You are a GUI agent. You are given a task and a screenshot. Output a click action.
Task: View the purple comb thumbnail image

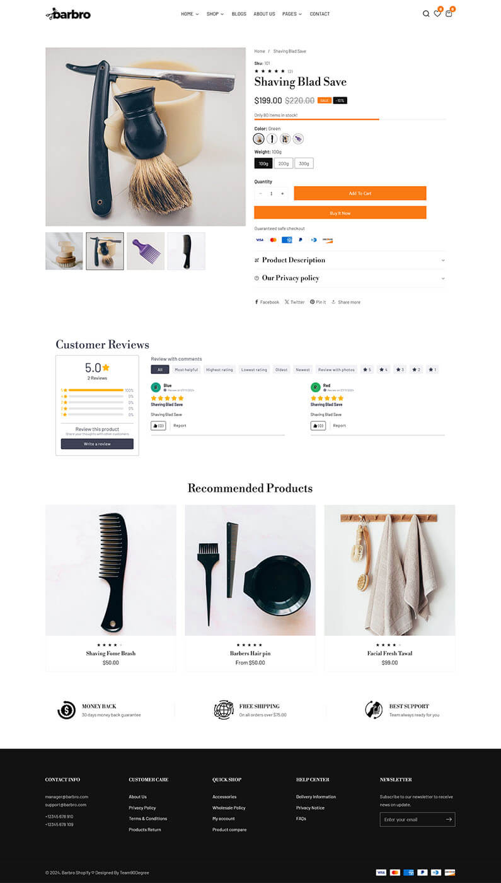click(x=146, y=251)
